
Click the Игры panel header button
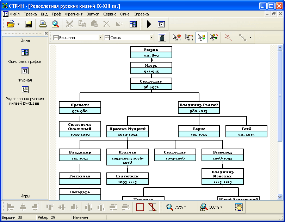(25, 196)
